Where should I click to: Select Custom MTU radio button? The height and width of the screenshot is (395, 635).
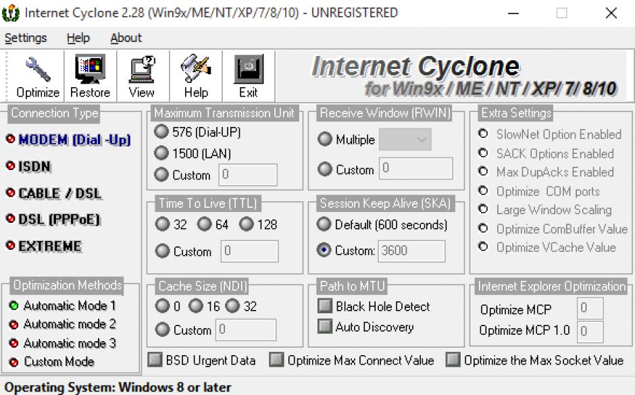pyautogui.click(x=161, y=174)
